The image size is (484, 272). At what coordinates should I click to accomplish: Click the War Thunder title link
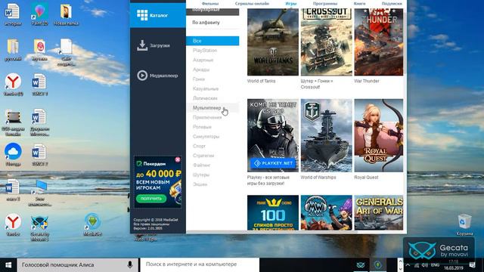367,81
